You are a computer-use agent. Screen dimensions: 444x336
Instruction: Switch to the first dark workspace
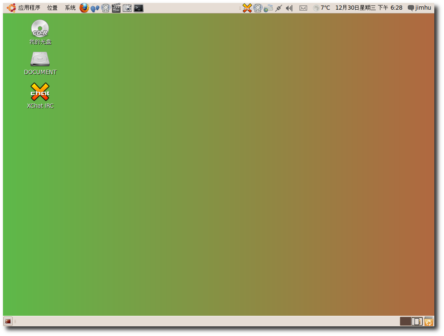pyautogui.click(x=406, y=321)
